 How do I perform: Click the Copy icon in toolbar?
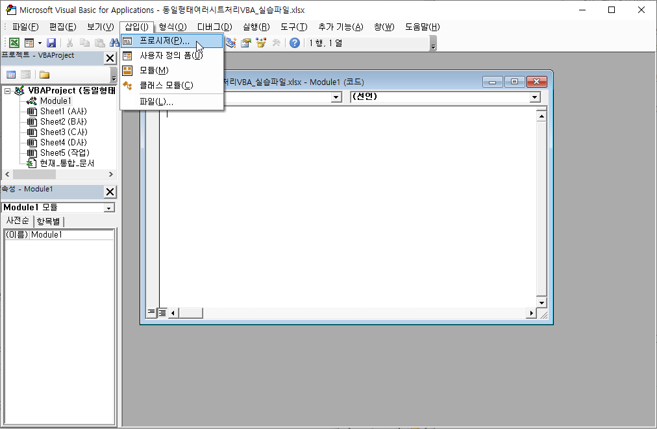[x=84, y=43]
